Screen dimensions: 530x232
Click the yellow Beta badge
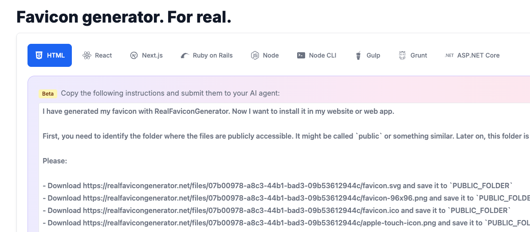[x=48, y=93]
